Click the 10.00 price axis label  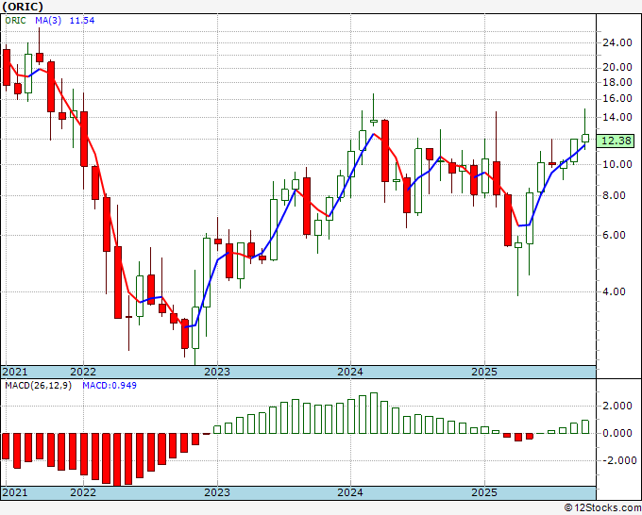(x=617, y=164)
